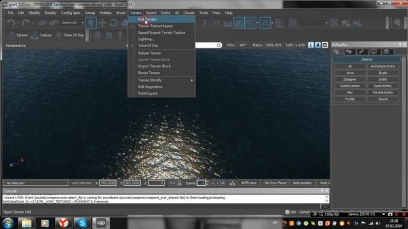Click the Lock Selection button
Screen dimensions: 408x229
click(x=82, y=183)
